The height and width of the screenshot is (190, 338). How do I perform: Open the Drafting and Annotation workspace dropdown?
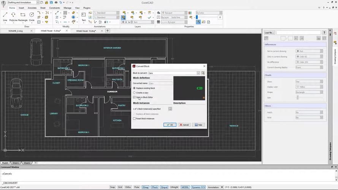click(x=37, y=2)
